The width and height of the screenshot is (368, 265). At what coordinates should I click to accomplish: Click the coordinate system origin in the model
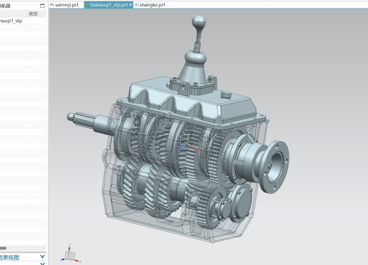[188, 146]
